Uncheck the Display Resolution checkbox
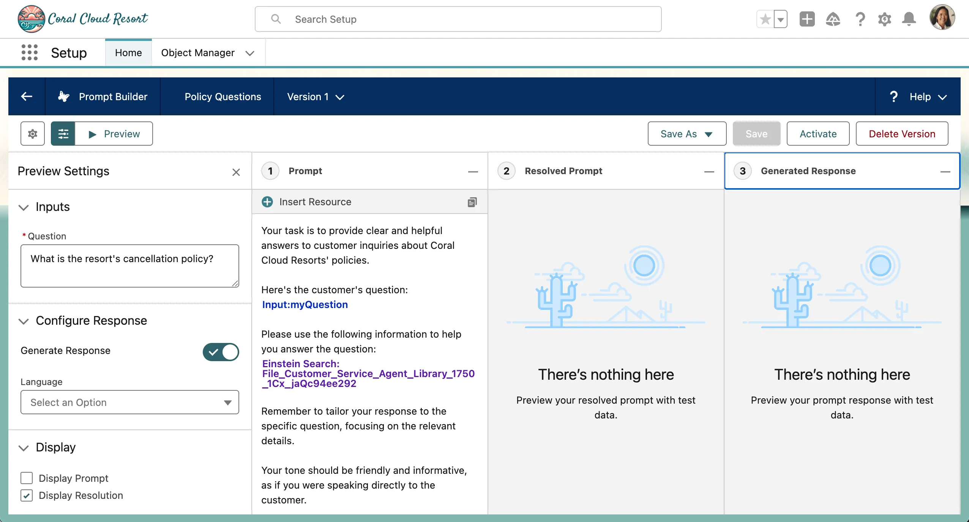Viewport: 969px width, 522px height. (x=27, y=495)
